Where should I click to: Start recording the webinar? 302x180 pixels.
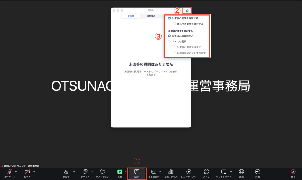pyautogui.click(x=189, y=172)
